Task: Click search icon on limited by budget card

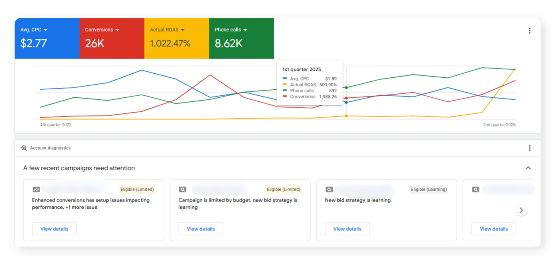Action: pos(183,189)
